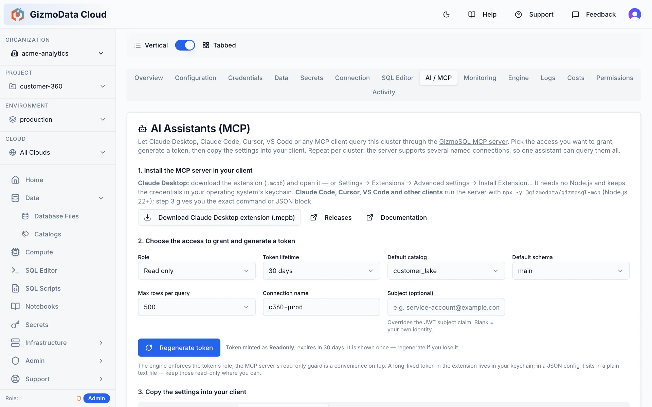Click the shield icon beside the Admin role badge

pyautogui.click(x=79, y=398)
